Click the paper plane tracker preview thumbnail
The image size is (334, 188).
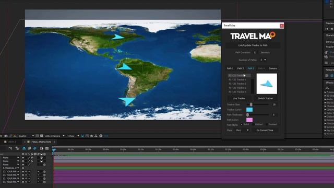(267, 84)
